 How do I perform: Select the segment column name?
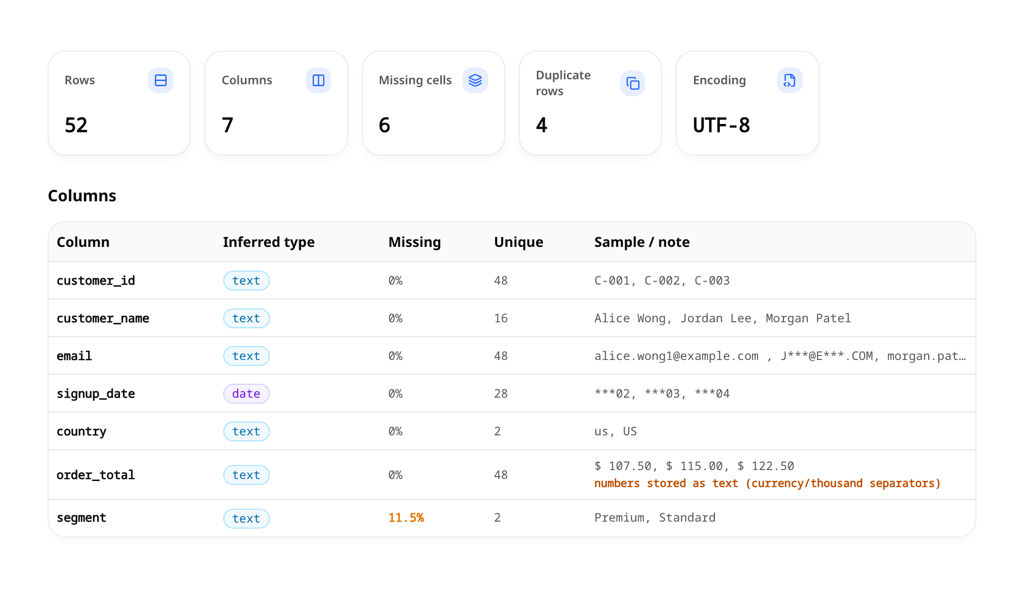pyautogui.click(x=81, y=518)
